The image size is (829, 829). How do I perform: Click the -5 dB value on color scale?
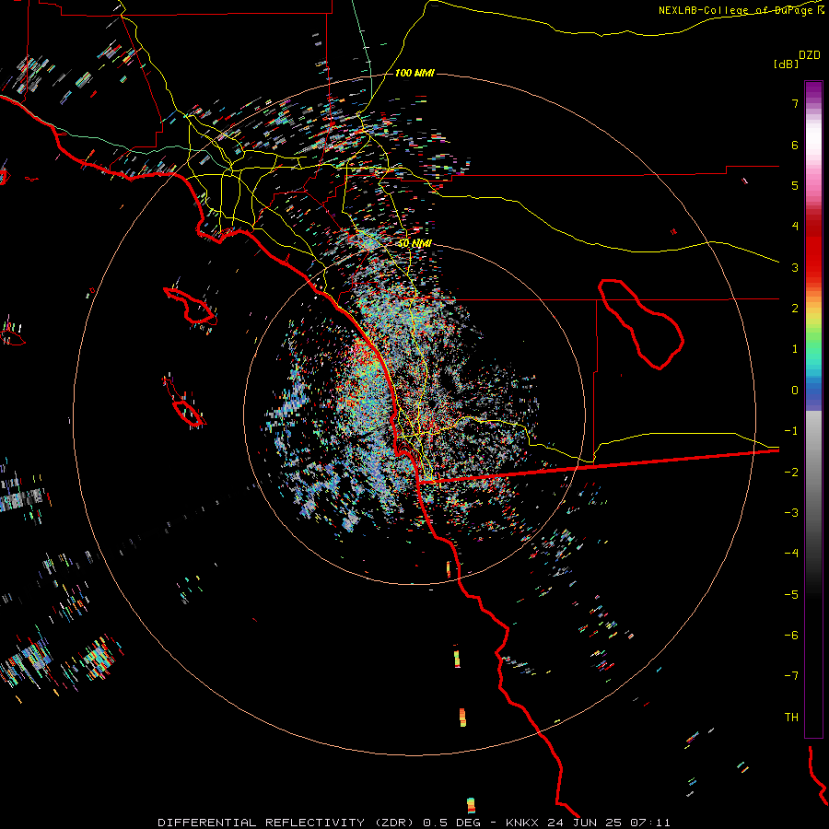point(791,595)
